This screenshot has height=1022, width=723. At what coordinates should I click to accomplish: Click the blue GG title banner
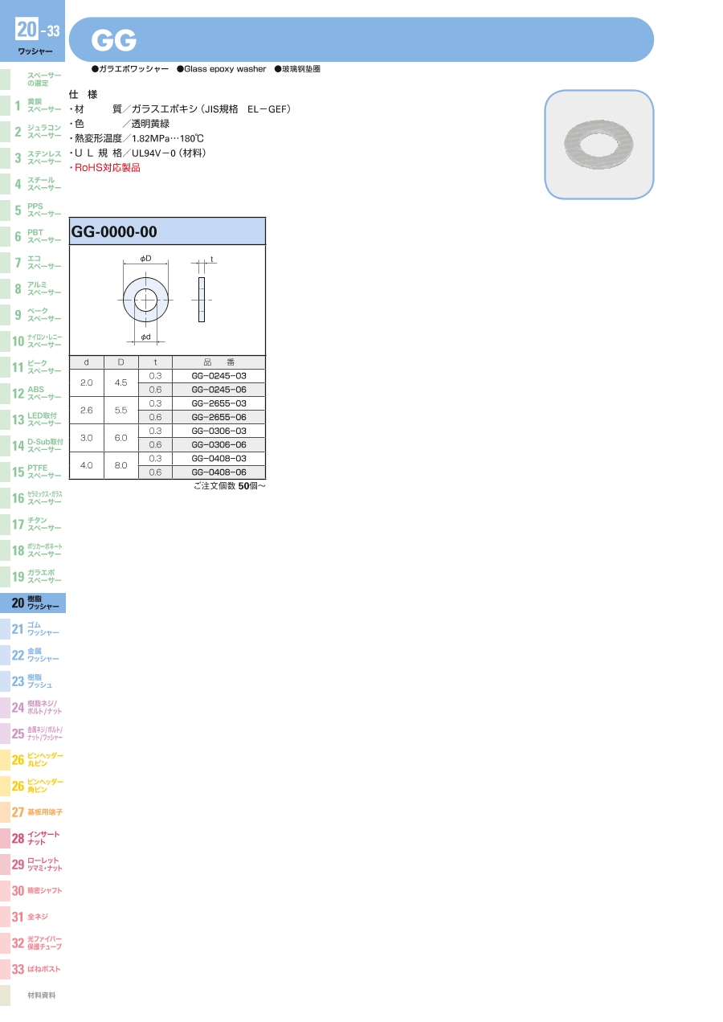click(361, 39)
